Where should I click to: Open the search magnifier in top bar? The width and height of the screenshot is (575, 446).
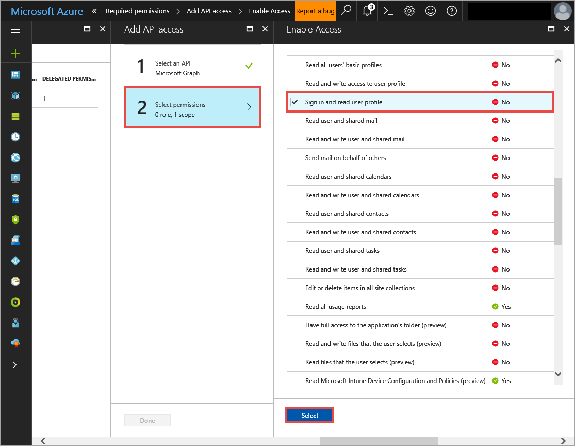(347, 11)
